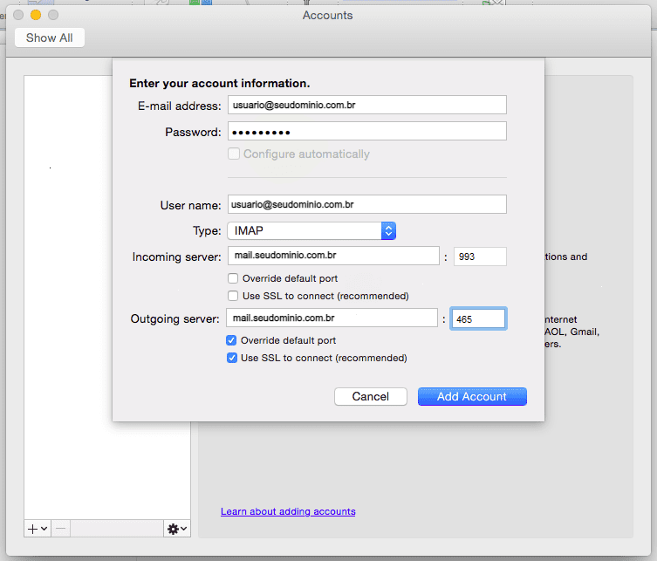Viewport: 657px width, 561px height.
Task: Click the minus remove account button
Action: (61, 529)
